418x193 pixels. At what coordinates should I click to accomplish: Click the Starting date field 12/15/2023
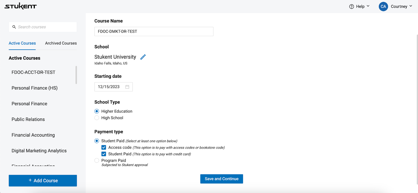point(113,87)
